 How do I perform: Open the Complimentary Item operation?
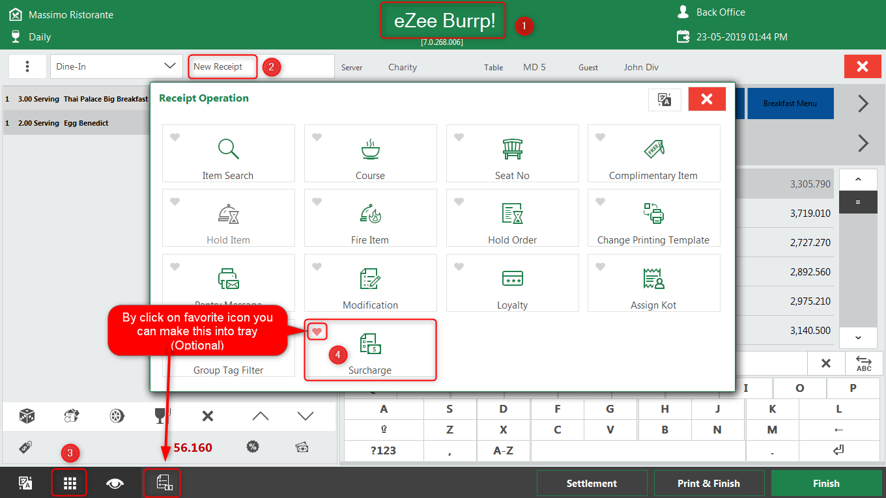[653, 154]
